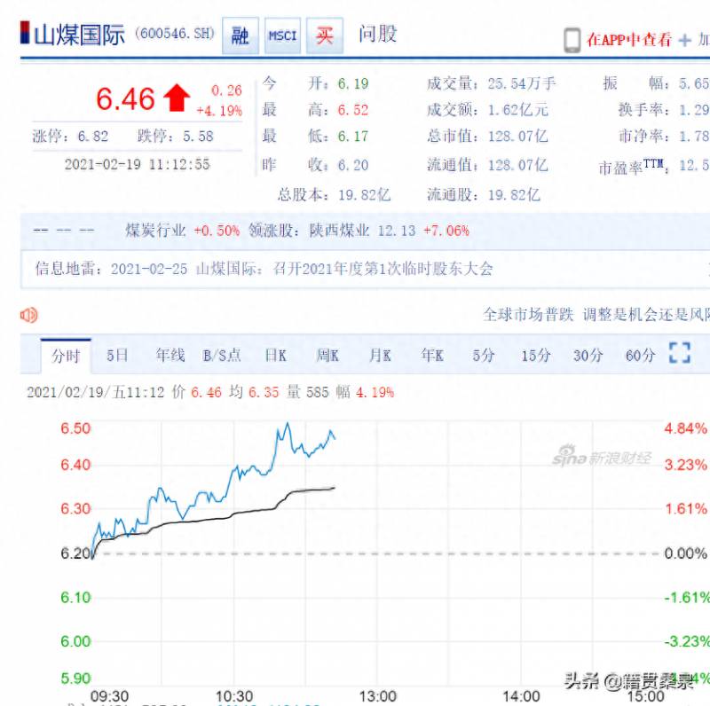Image resolution: width=710 pixels, height=706 pixels.
Task: Click the 总市值 value 128.07亿
Action: point(518,137)
